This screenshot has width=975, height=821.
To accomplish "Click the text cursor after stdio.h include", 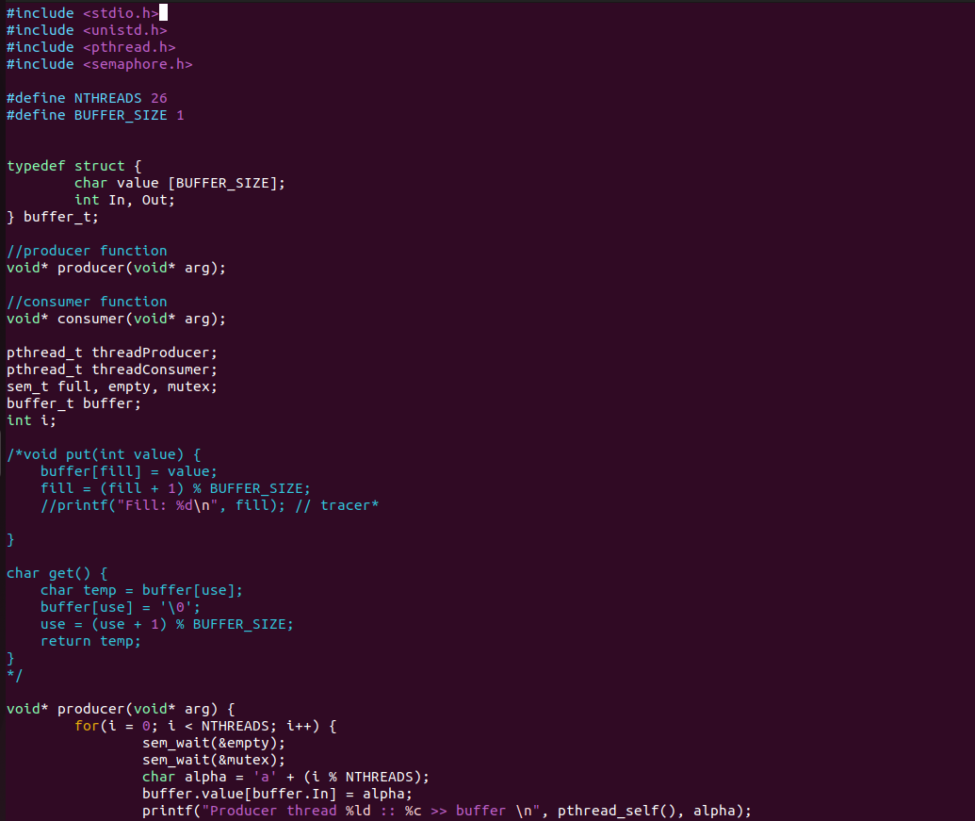I will pos(162,12).
